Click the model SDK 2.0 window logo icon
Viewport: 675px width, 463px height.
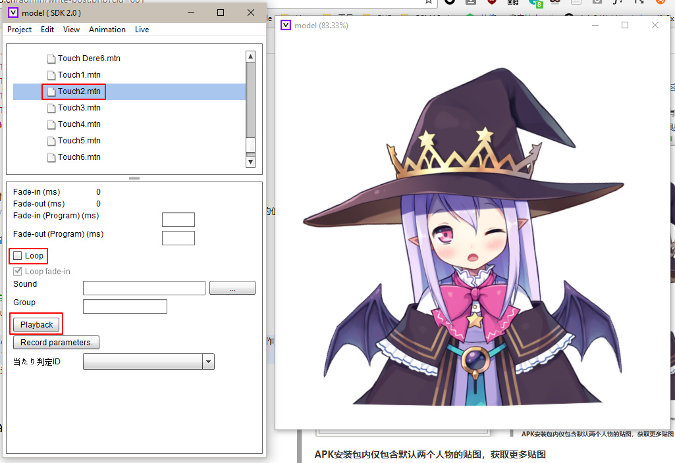[13, 12]
